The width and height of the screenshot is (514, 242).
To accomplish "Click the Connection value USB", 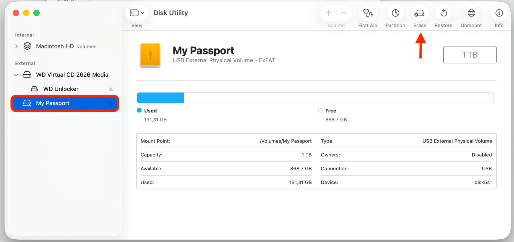I will 487,169.
